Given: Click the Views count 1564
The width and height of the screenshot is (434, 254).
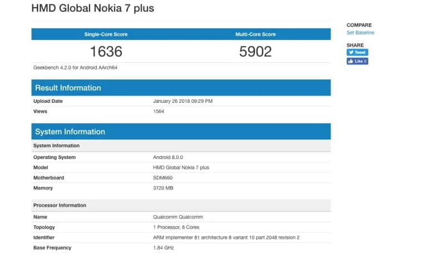Looking at the screenshot, I should tap(159, 111).
